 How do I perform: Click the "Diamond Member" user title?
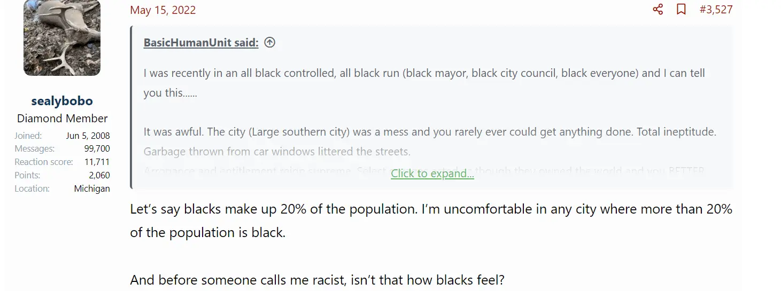pyautogui.click(x=62, y=119)
